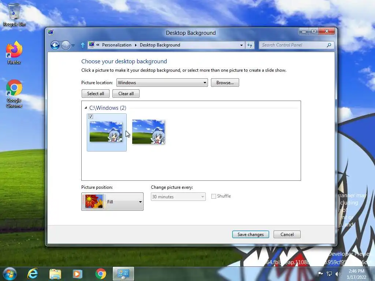375x281 pixels.
Task: Open the Change picture every dropdown
Action: coord(178,196)
